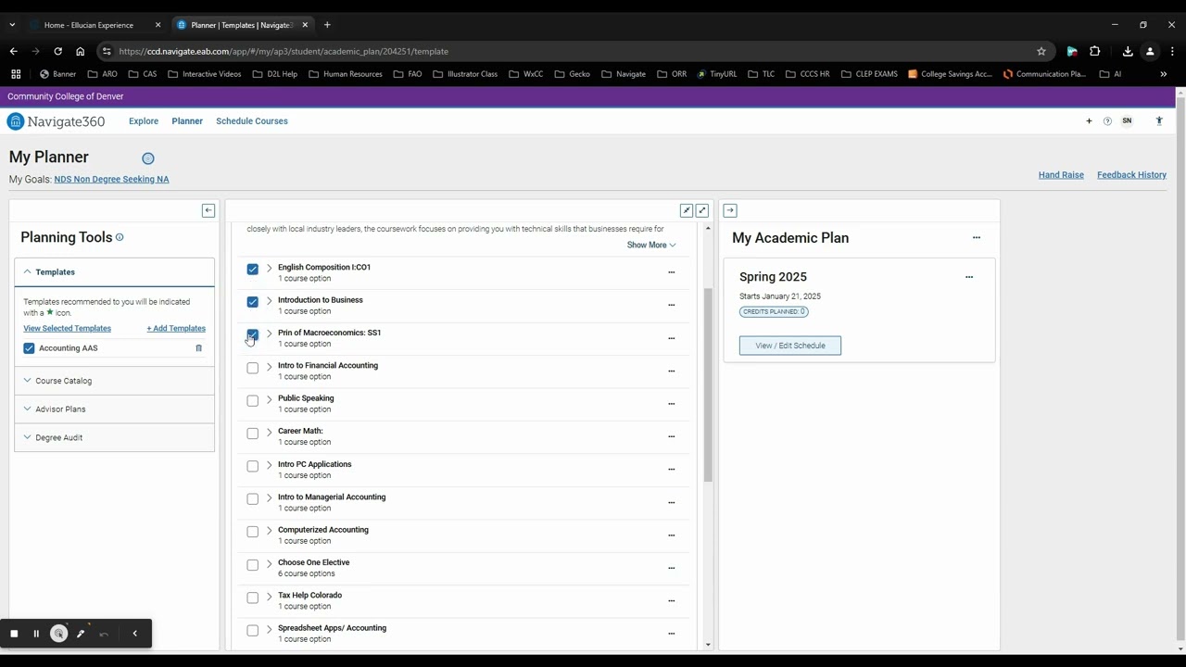The image size is (1186, 667).
Task: Click the pencil edit icon in template panel
Action: point(687,210)
